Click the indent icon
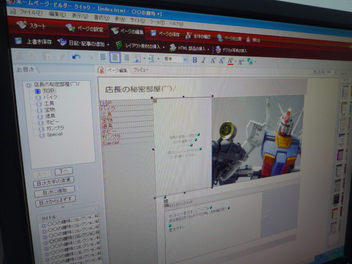The height and width of the screenshot is (264, 352). tap(151, 59)
